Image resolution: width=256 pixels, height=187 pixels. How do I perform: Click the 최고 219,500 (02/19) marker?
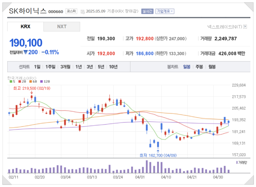pyautogui.click(x=32, y=88)
